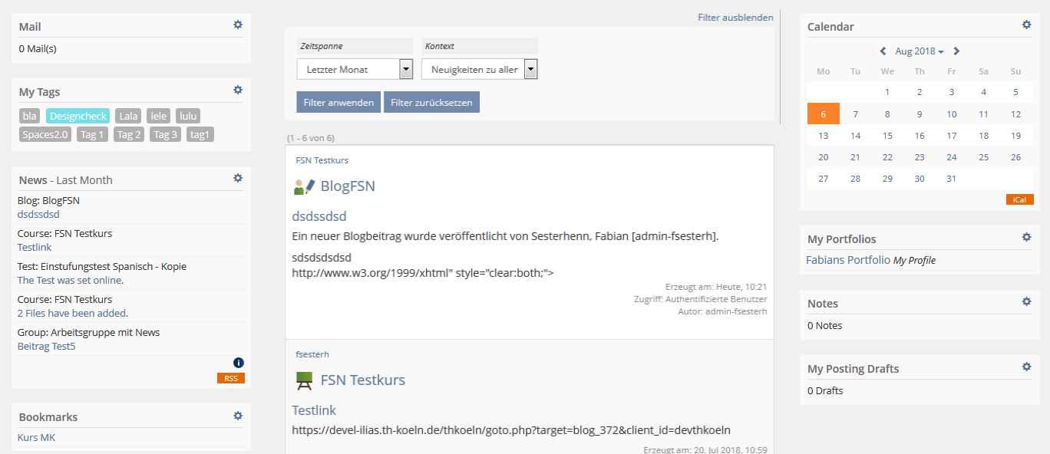Expand the Kontext dropdown
This screenshot has height=454, width=1050.
530,70
